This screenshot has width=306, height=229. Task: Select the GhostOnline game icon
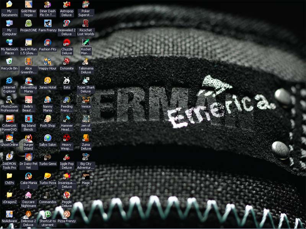tap(9, 138)
